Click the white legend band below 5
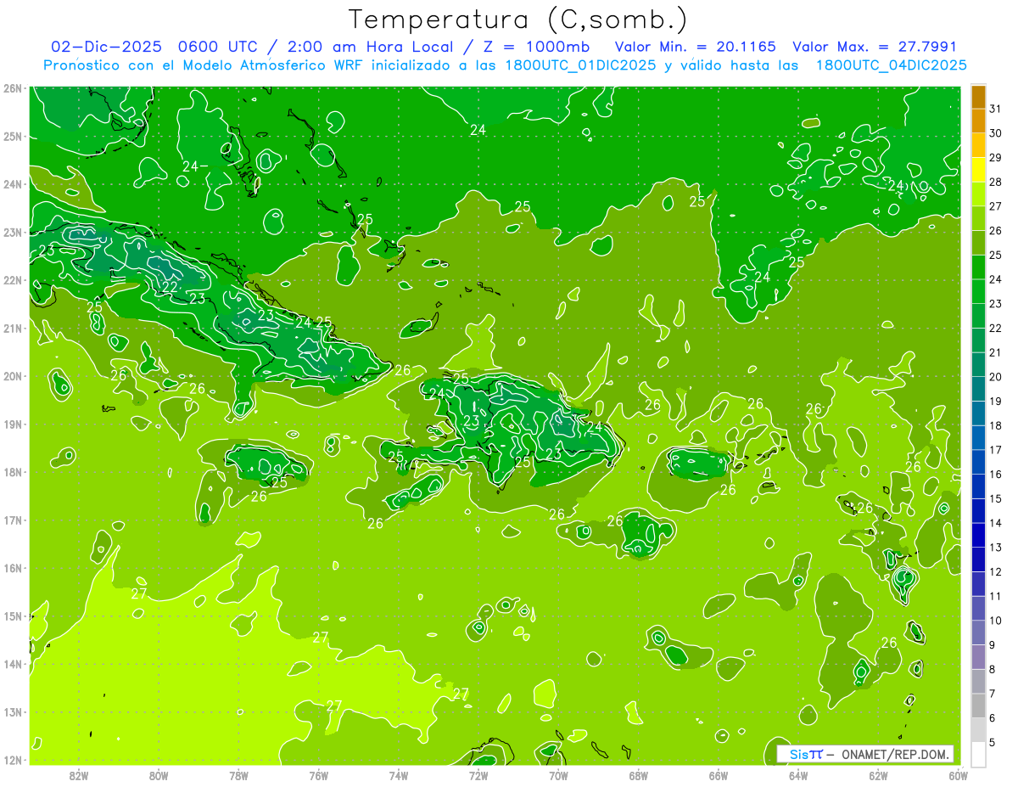The width and height of the screenshot is (1018, 787). (978, 754)
